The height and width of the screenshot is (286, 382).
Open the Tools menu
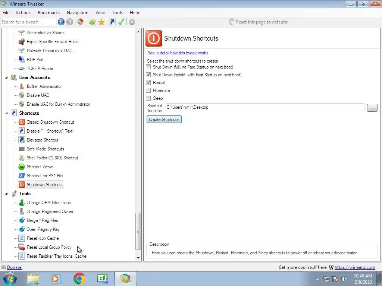click(117, 13)
